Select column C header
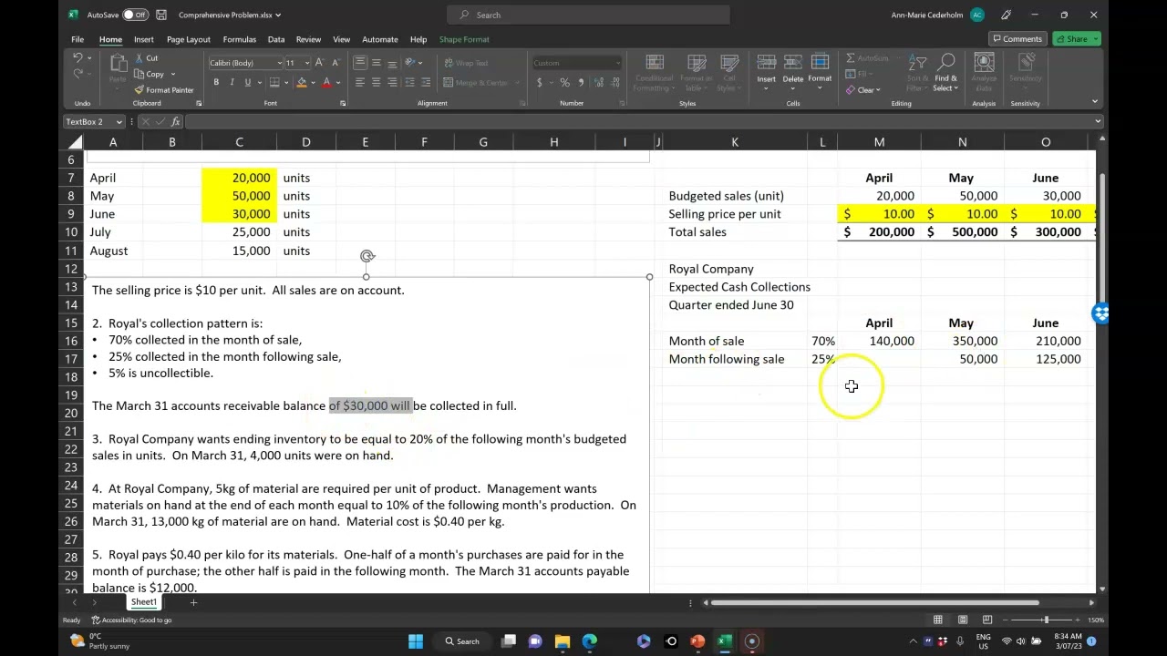The image size is (1167, 656). (x=239, y=142)
